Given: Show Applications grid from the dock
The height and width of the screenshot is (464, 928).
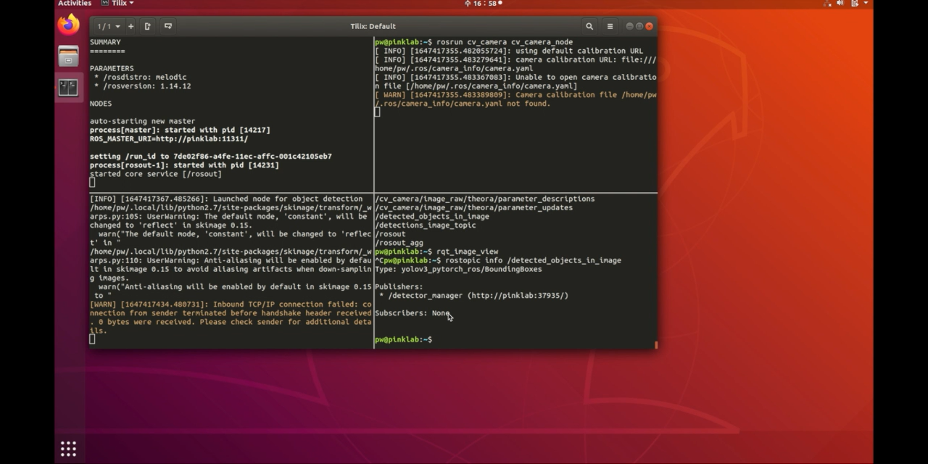Looking at the screenshot, I should [68, 449].
